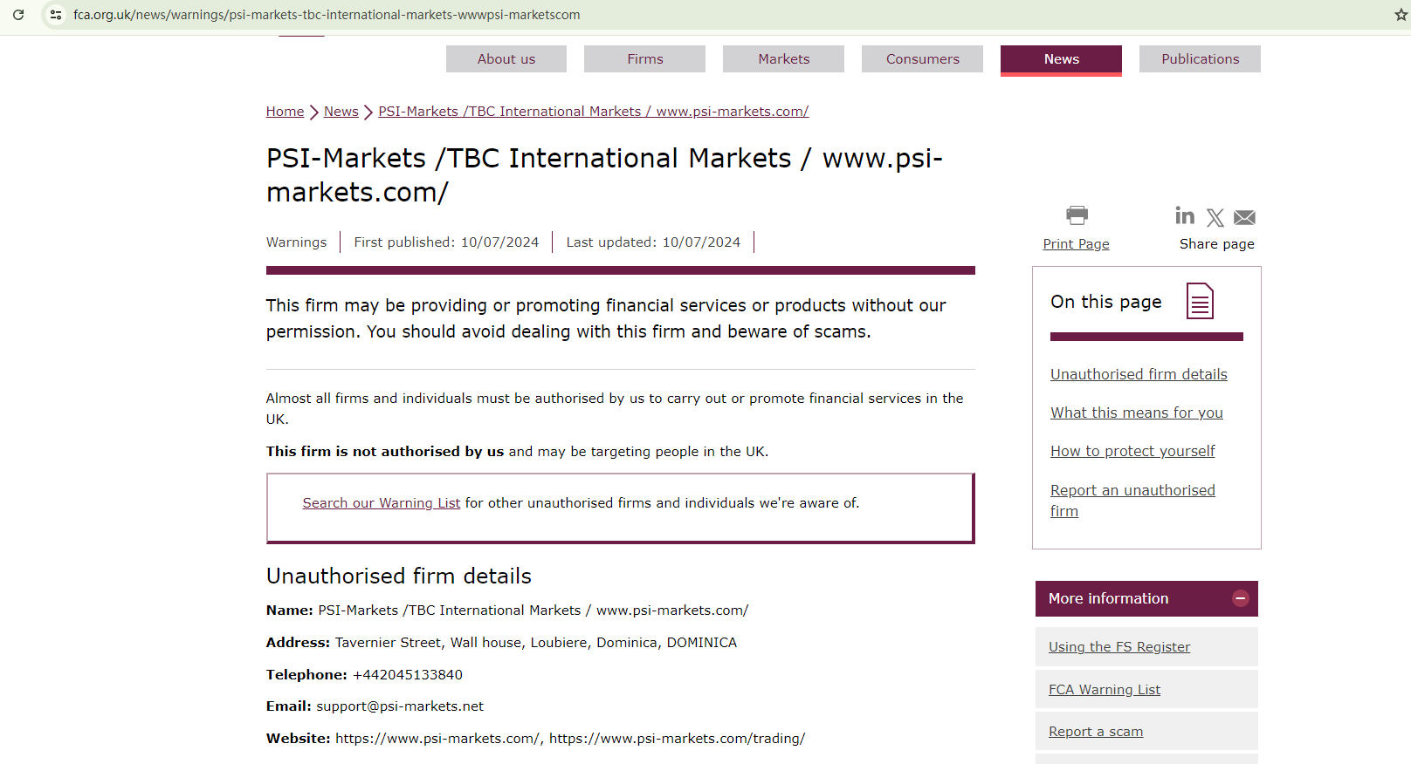
Task: Jump to How to protect yourself
Action: tap(1132, 451)
